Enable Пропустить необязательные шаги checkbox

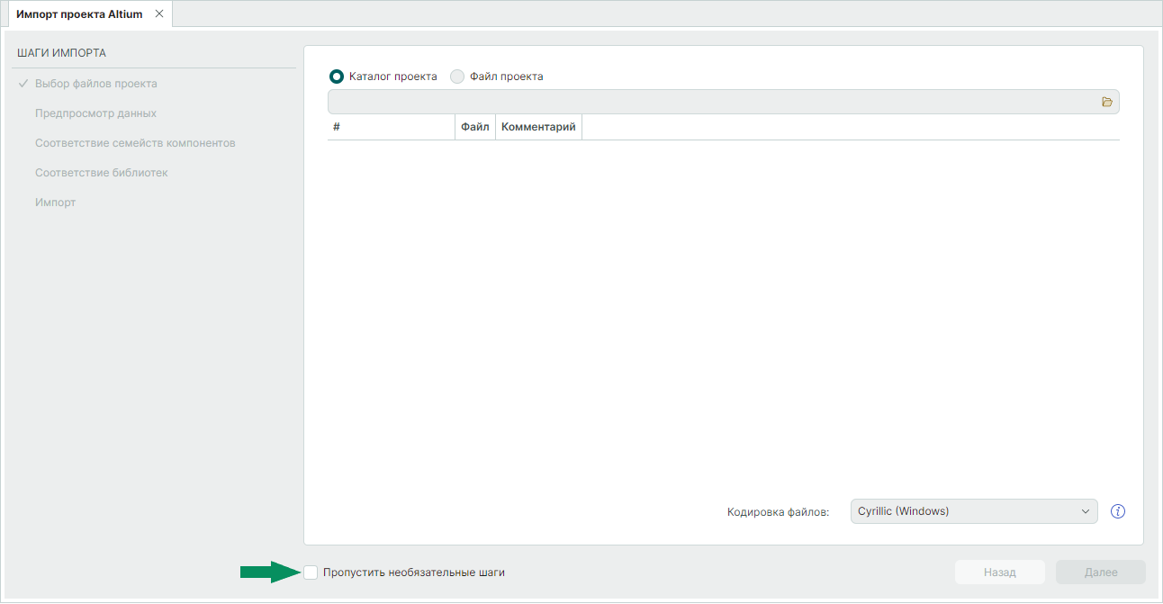click(x=311, y=572)
